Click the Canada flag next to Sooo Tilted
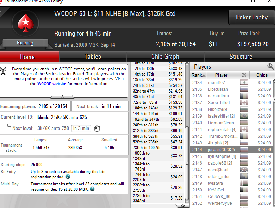Image resolution: width=275 pixels, height=208 pixels. point(244,102)
